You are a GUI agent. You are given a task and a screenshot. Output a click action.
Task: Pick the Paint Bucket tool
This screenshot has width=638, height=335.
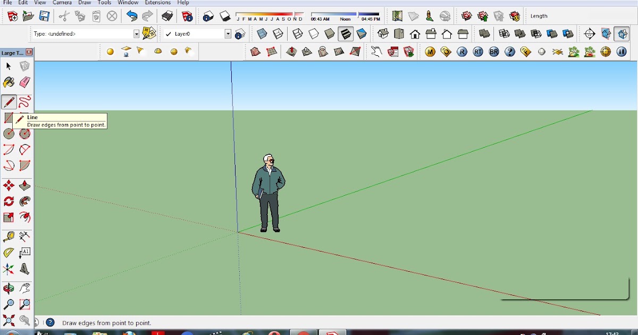(8, 82)
